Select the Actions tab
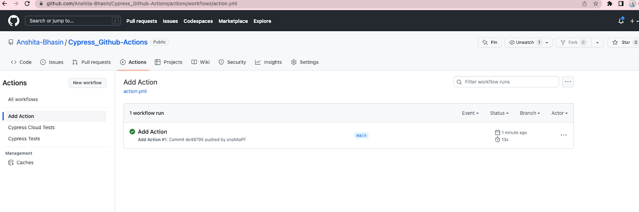This screenshot has height=212, width=639. (133, 62)
